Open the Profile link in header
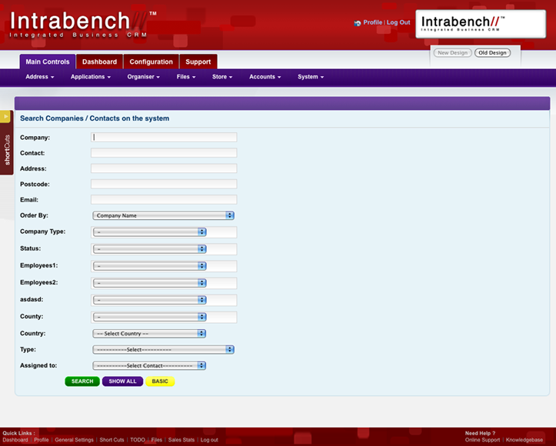556x446 pixels. pyautogui.click(x=373, y=22)
